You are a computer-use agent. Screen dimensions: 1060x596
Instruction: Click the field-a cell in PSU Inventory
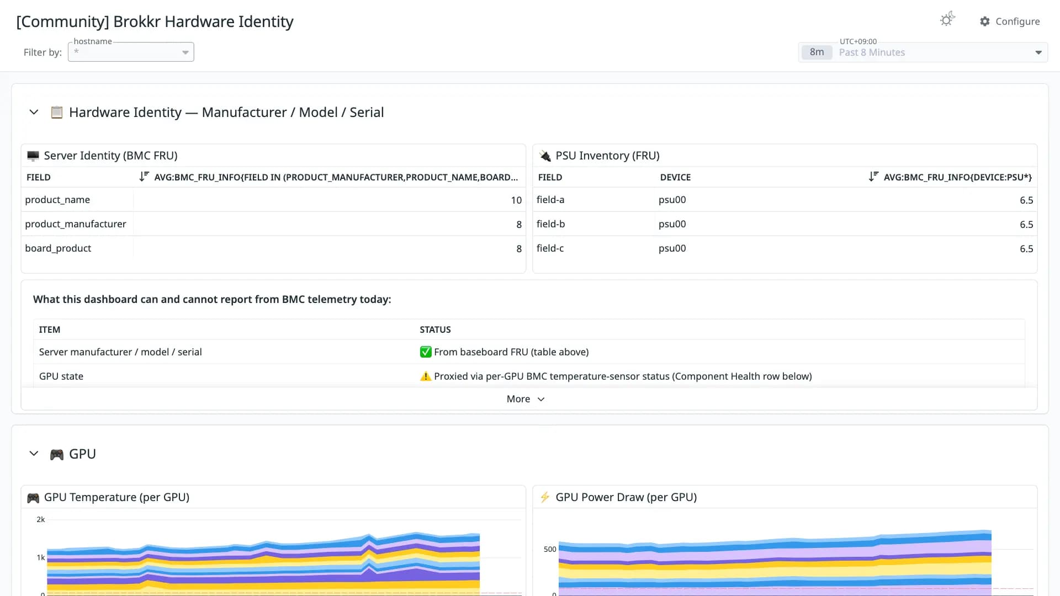(x=550, y=200)
